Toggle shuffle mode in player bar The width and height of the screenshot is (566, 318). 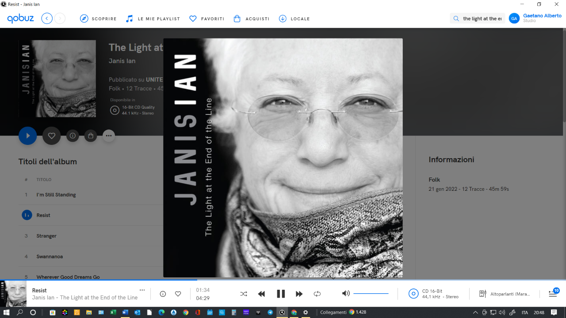(x=243, y=294)
